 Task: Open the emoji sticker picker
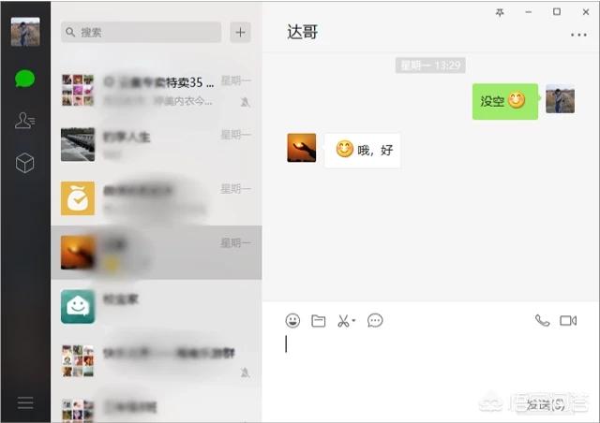click(292, 320)
